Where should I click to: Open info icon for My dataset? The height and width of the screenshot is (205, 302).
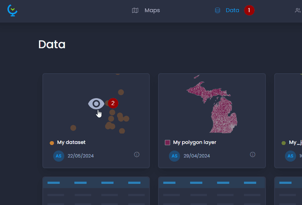(137, 154)
